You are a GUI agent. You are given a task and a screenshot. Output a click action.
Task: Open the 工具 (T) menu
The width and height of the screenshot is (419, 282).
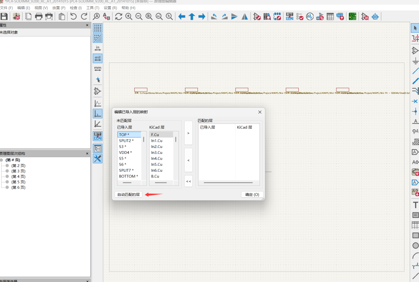pos(93,8)
